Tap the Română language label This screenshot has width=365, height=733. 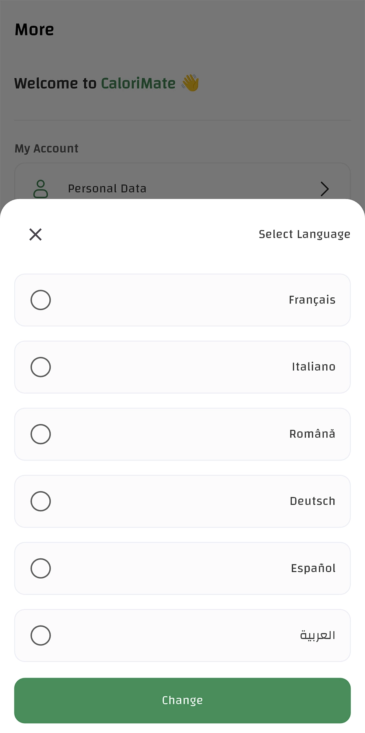[312, 434]
